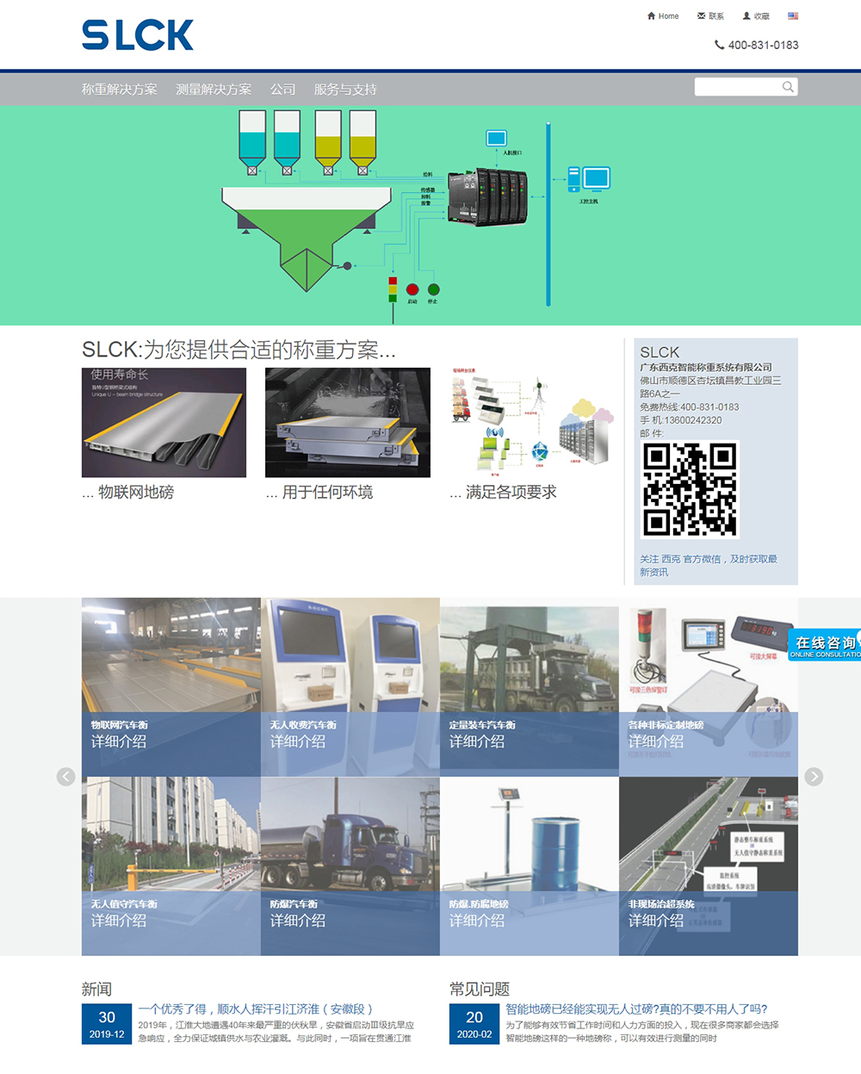Open the Home link with house icon
This screenshot has height=1074, width=861.
663,16
